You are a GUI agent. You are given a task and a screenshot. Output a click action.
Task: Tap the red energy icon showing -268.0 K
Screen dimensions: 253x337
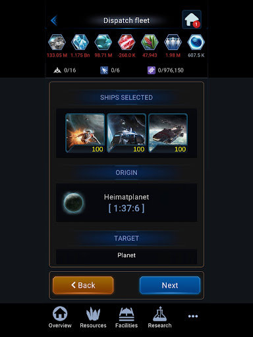[x=126, y=42]
